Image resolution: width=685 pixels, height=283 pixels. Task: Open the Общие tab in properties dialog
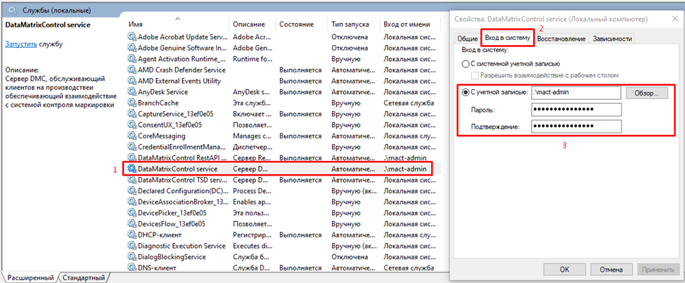click(467, 39)
